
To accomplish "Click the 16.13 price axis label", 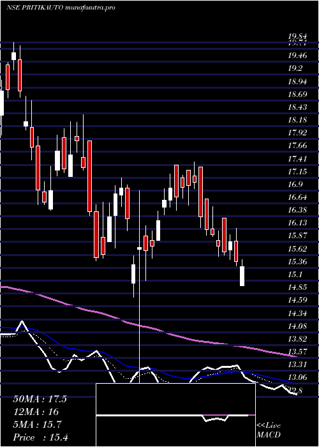I will [x=297, y=223].
